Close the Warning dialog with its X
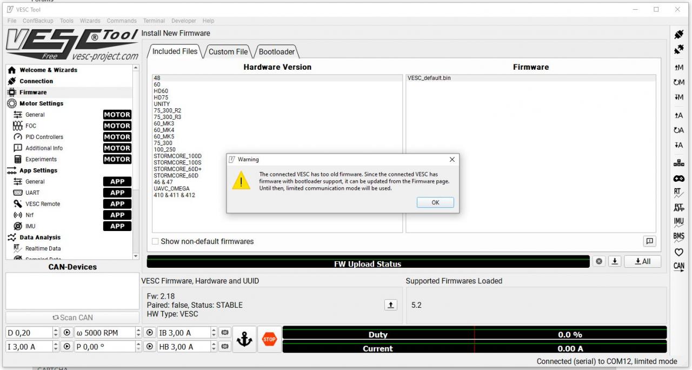Viewport: 692px width, 370px height. coord(452,160)
